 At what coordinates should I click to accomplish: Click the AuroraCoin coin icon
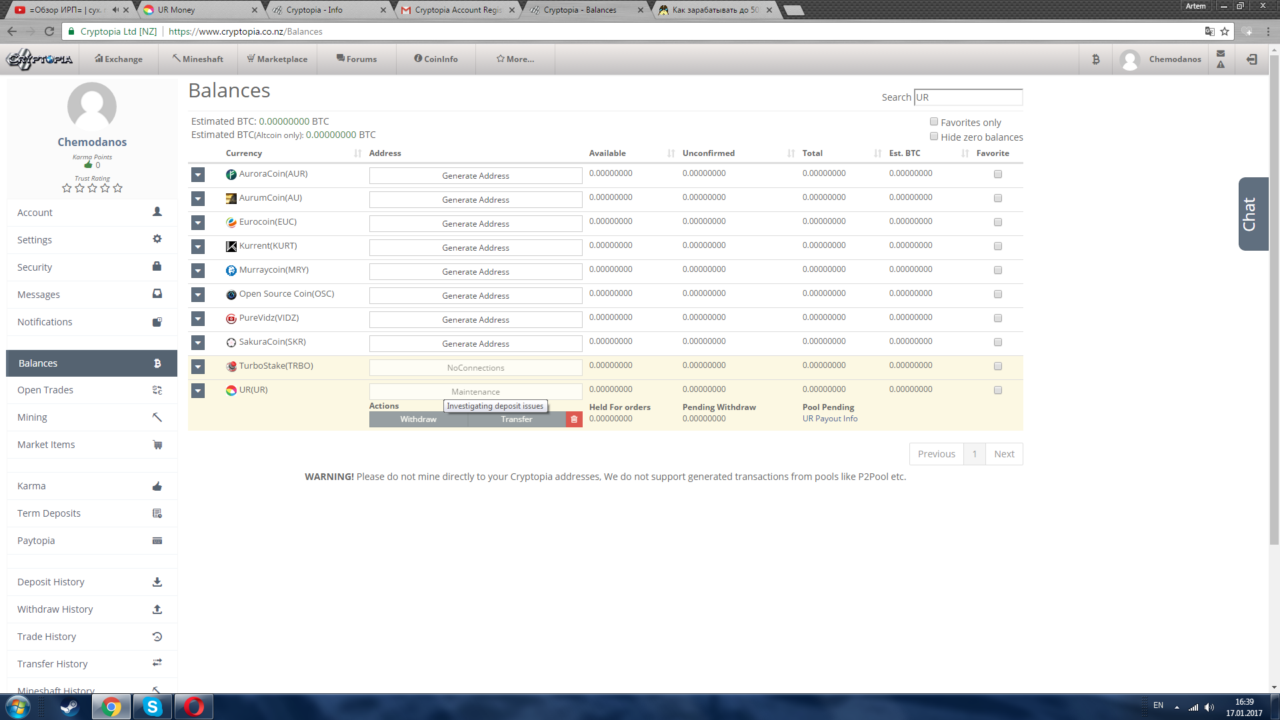pos(231,175)
